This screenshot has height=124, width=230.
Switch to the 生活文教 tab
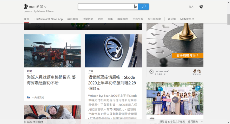point(138,19)
